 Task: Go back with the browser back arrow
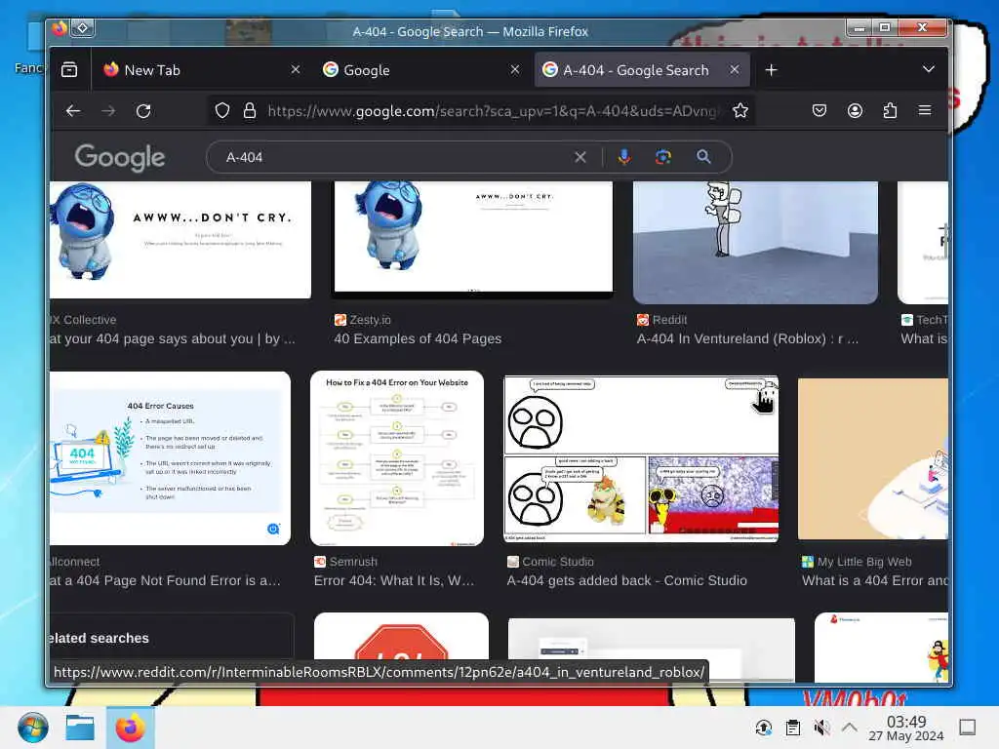click(73, 111)
